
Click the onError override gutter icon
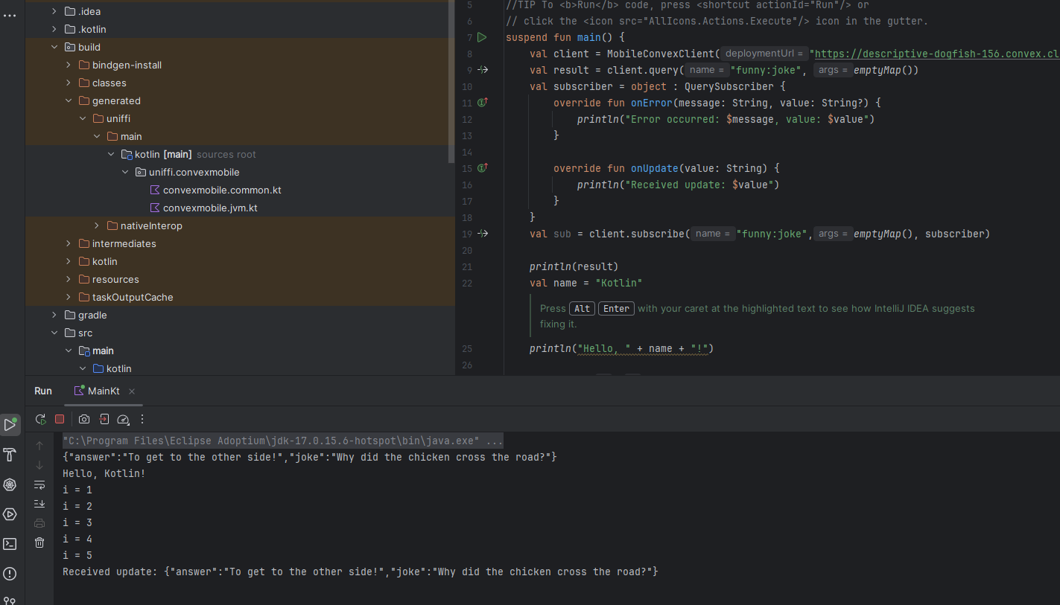[482, 103]
